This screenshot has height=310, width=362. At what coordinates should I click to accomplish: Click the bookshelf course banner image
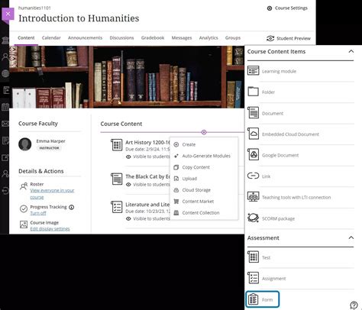(x=127, y=77)
